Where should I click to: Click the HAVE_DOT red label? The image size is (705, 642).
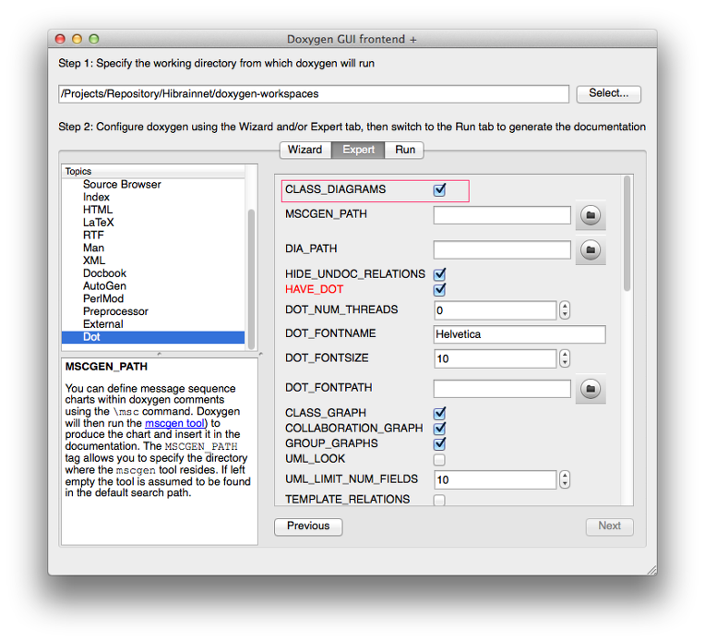click(x=314, y=289)
